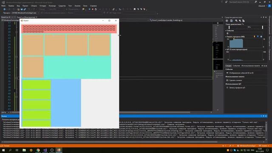Open the Отладка menu
The height and width of the screenshot is (153, 272).
(42, 6)
